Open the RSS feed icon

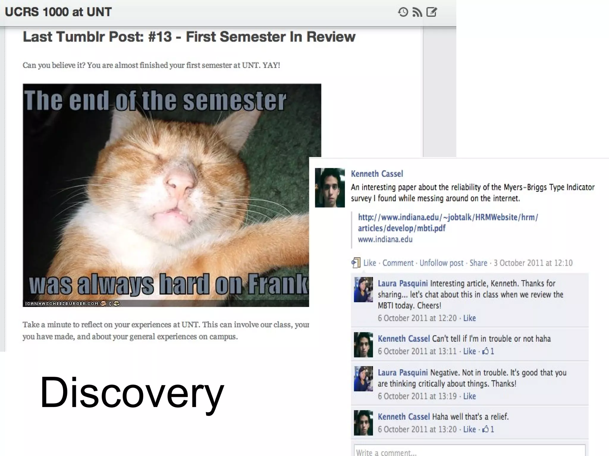coord(417,12)
